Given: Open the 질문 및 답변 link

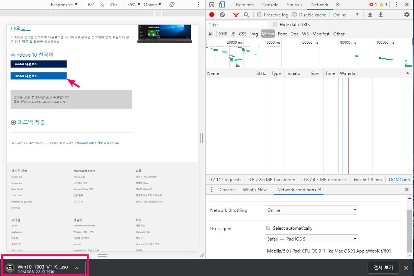Looking at the screenshot, I should (x=31, y=42).
